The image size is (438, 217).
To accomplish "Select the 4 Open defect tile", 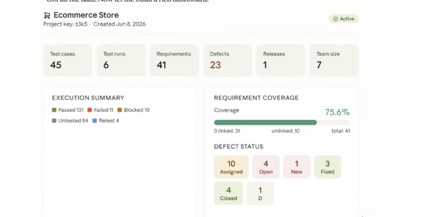I will tap(266, 167).
